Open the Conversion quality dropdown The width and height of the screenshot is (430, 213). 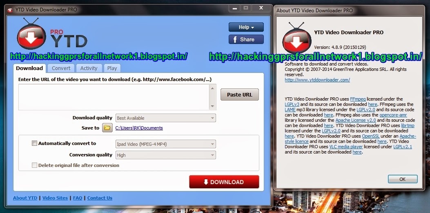[x=166, y=155]
